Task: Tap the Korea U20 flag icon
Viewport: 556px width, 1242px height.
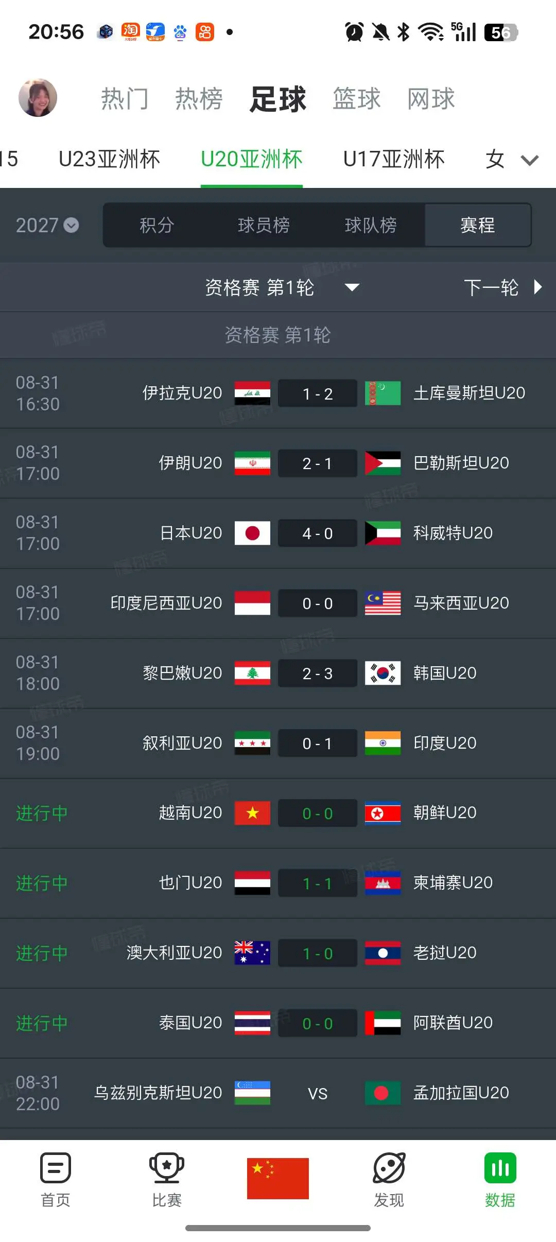Action: (x=383, y=673)
